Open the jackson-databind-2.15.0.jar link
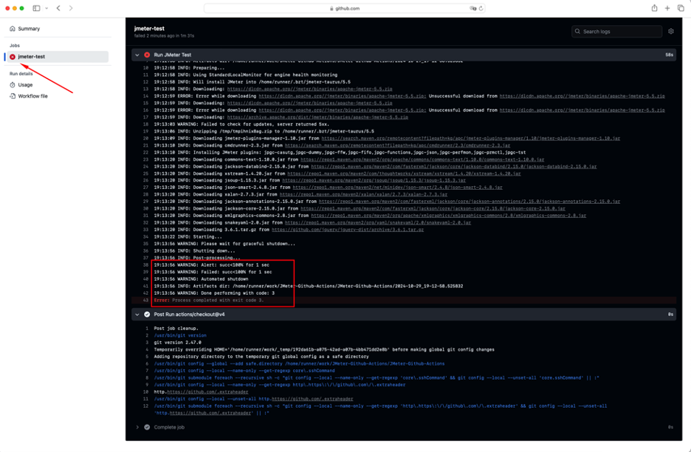This screenshot has width=691, height=452. pyautogui.click(x=454, y=167)
